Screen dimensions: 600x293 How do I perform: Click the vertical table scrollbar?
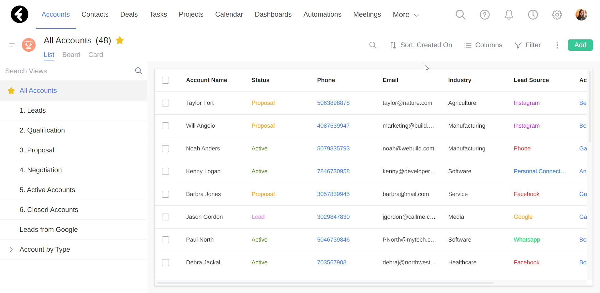[590, 106]
